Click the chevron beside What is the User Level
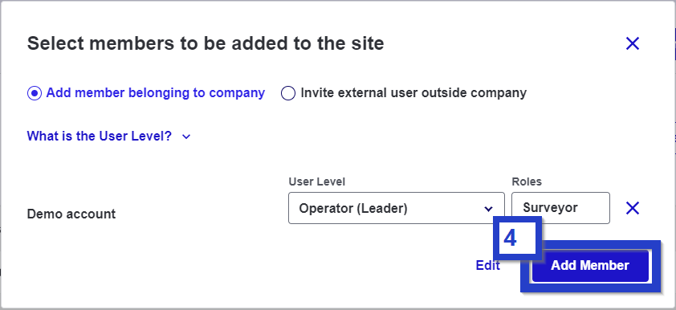The width and height of the screenshot is (676, 310). click(186, 137)
